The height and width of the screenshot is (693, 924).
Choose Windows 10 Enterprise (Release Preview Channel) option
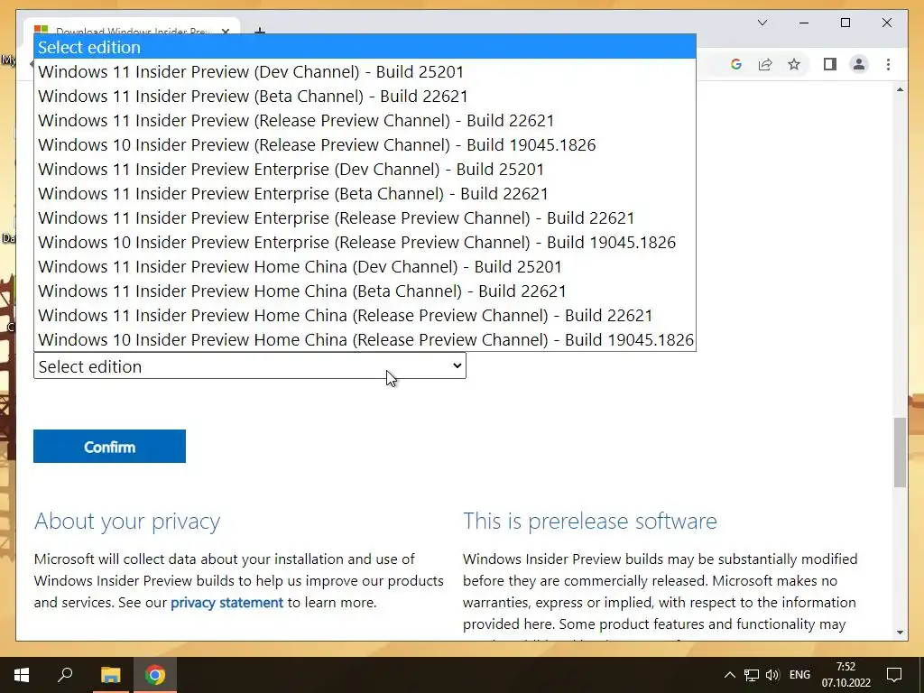365,242
